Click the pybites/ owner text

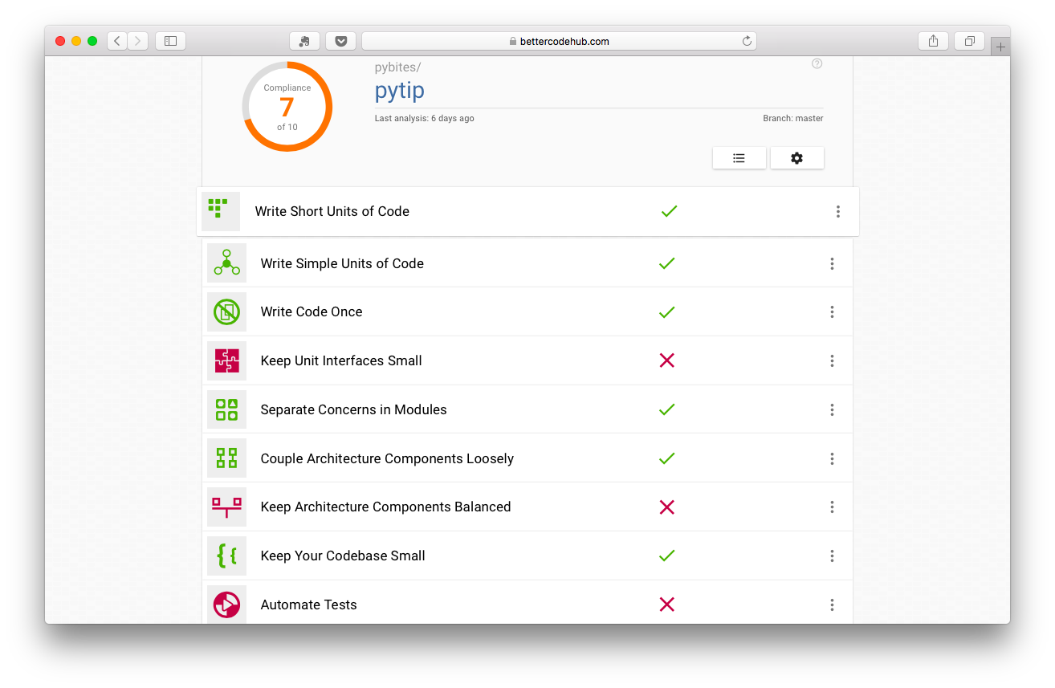(x=397, y=67)
